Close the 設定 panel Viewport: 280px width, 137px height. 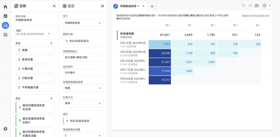pyautogui.click(x=103, y=6)
